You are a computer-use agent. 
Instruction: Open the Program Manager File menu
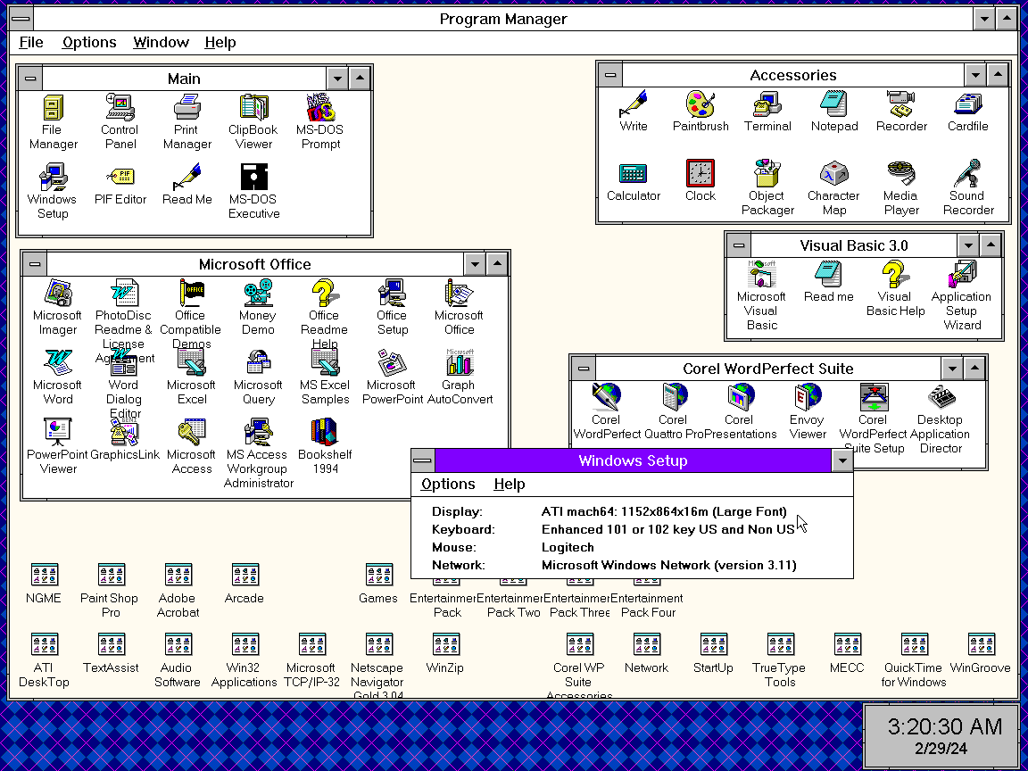click(x=31, y=43)
